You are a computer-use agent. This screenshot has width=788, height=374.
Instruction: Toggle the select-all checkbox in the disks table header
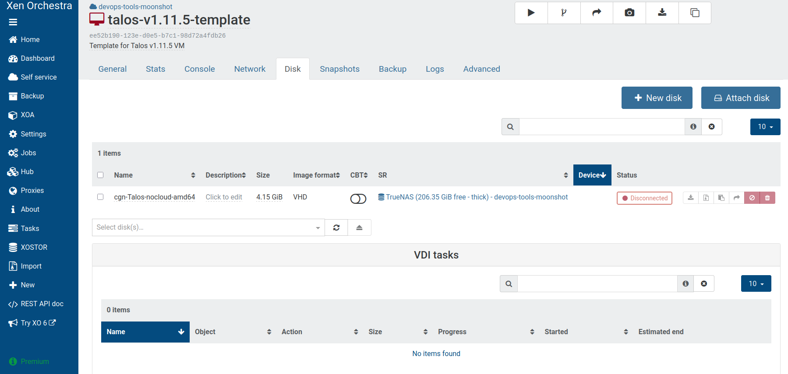(x=100, y=175)
